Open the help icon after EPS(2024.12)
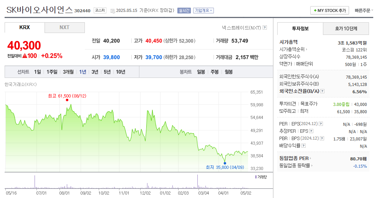Image resolution: width=379 pixels, height=198 pixels. (321, 124)
